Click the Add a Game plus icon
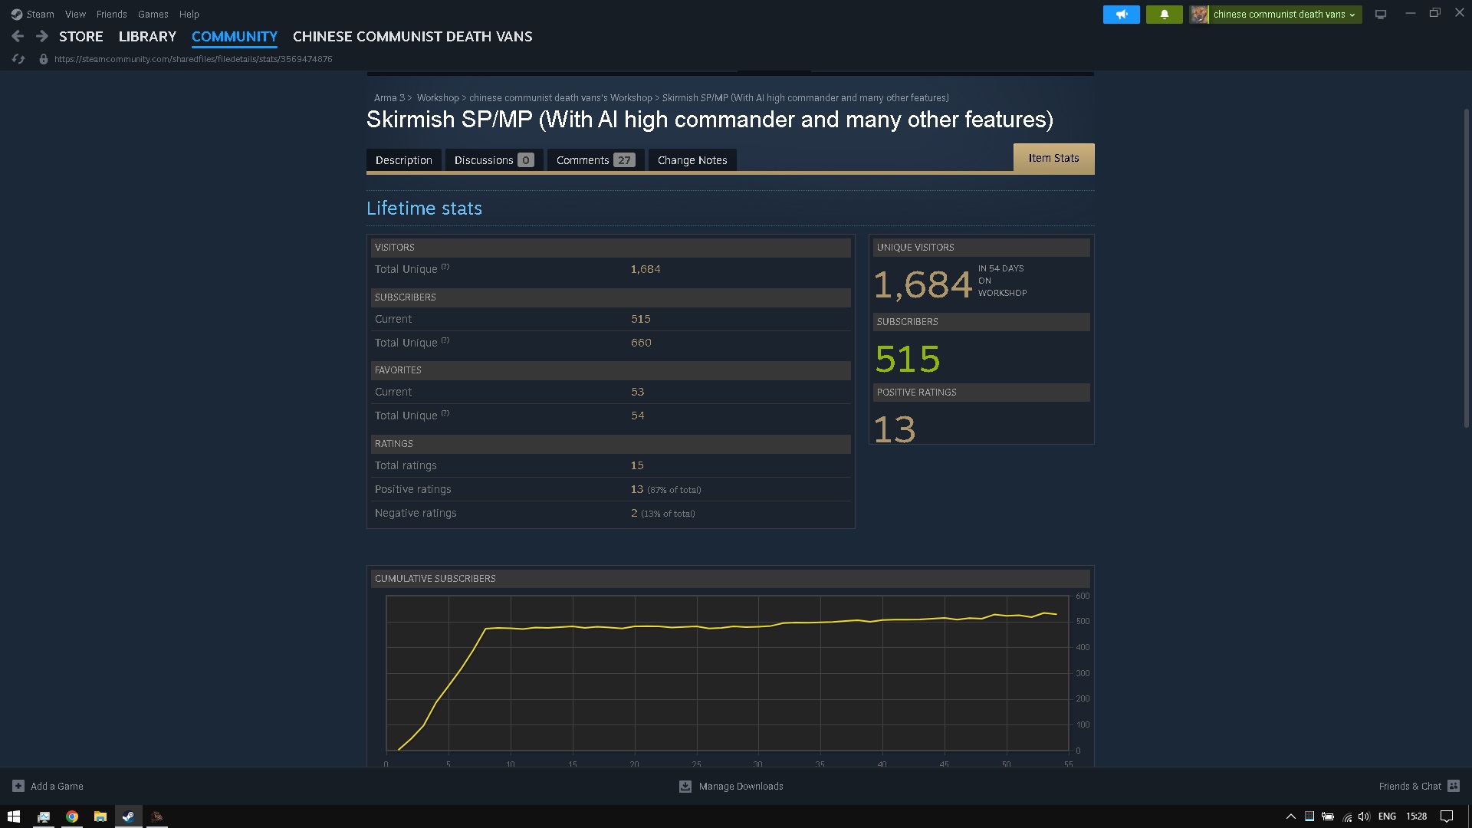Viewport: 1472px width, 828px height. [x=18, y=786]
